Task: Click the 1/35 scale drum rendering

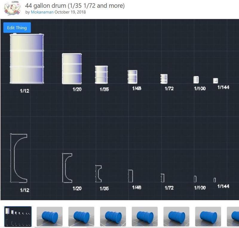Action: [x=101, y=75]
